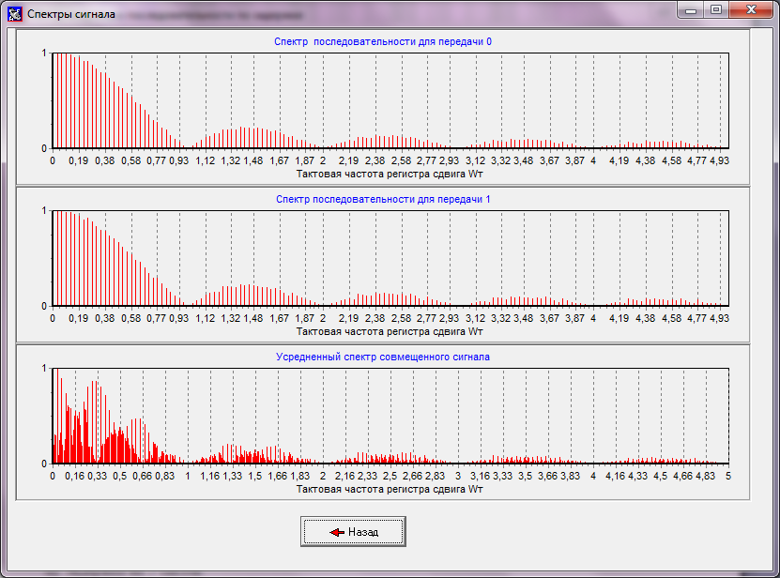Click axis label 0,83 in the averaged spectrum
This screenshot has height=578, width=780.
point(164,476)
